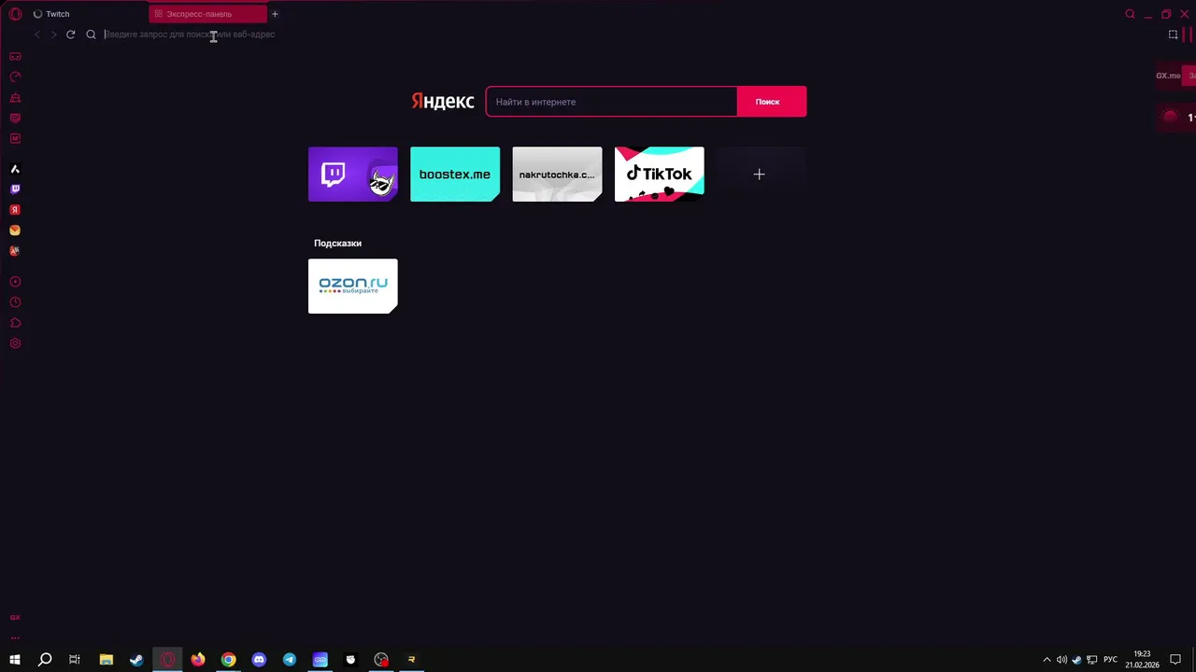Open Yandex sidebar shortcut icon
Image resolution: width=1196 pixels, height=672 pixels.
(15, 210)
